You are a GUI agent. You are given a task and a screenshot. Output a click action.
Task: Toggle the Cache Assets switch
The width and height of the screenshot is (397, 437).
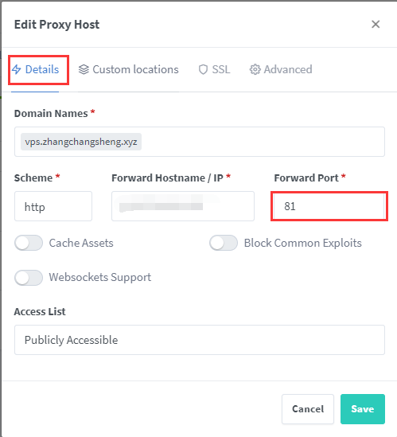click(29, 243)
